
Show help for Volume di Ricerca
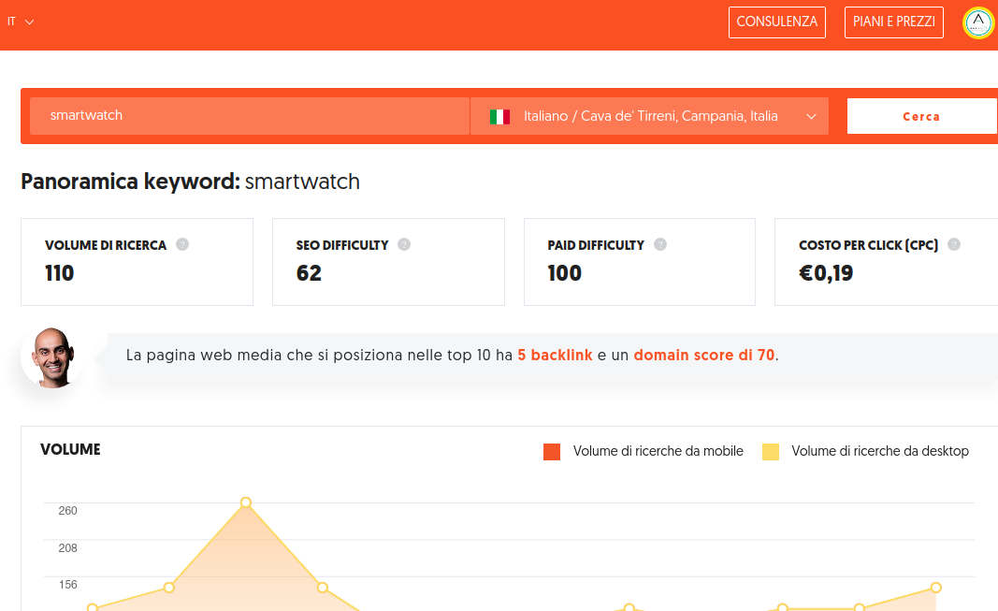[182, 244]
